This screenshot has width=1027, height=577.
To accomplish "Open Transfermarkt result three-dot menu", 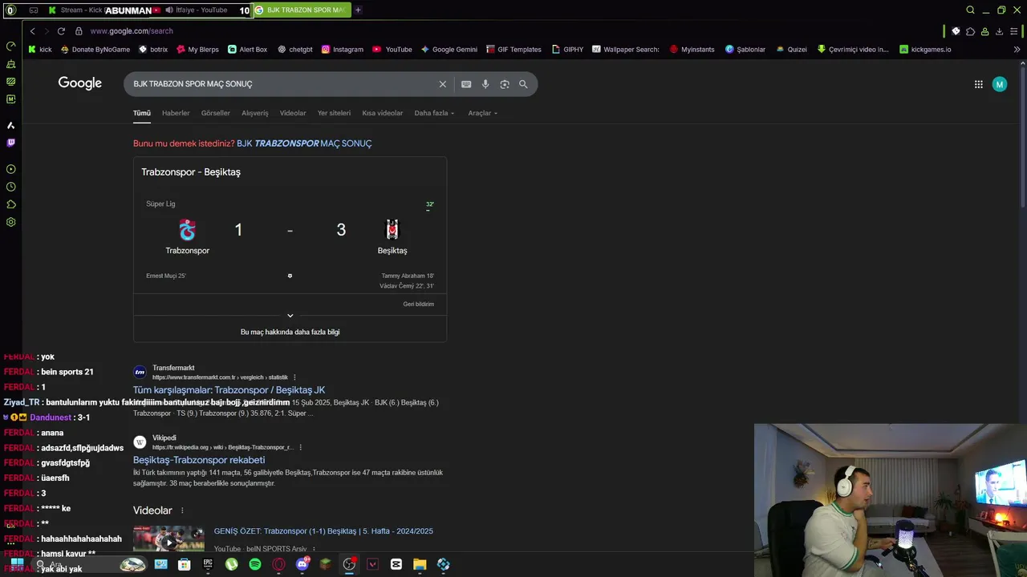I will (294, 377).
